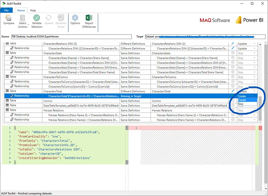
Task: Open the File tab
Action: pos(6,10)
